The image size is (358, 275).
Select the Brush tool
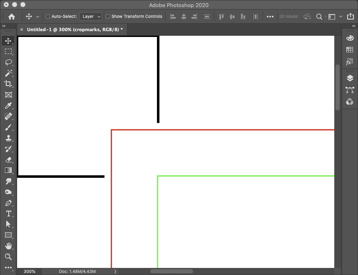tap(8, 127)
